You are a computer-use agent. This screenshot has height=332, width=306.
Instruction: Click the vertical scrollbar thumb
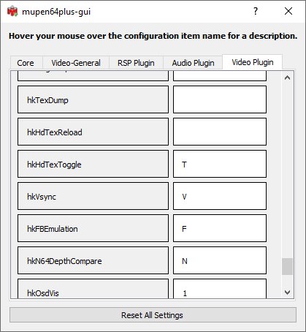coord(287,267)
